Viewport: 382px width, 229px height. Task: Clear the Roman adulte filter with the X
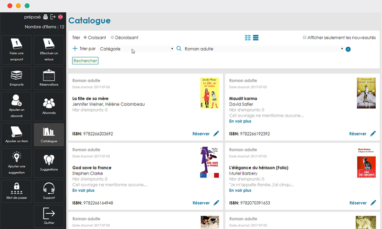(x=348, y=50)
